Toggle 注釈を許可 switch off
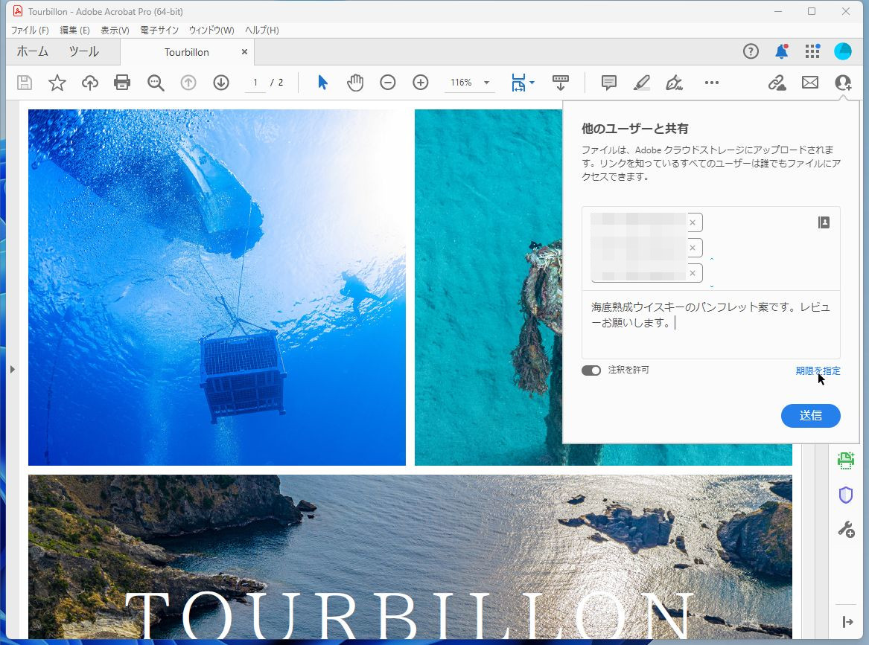The height and width of the screenshot is (645, 869). (x=591, y=370)
